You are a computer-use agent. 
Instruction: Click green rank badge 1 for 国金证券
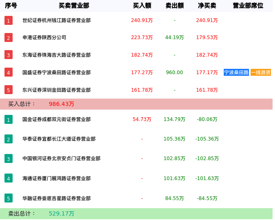tap(9, 119)
